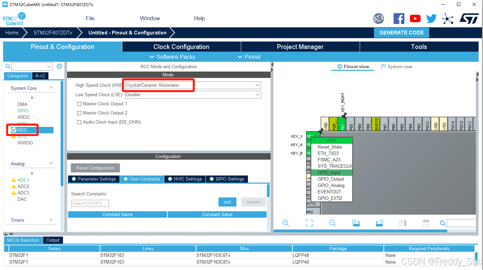Toggle Master Clock Output 1 checkbox
The image size is (483, 270).
[79, 104]
